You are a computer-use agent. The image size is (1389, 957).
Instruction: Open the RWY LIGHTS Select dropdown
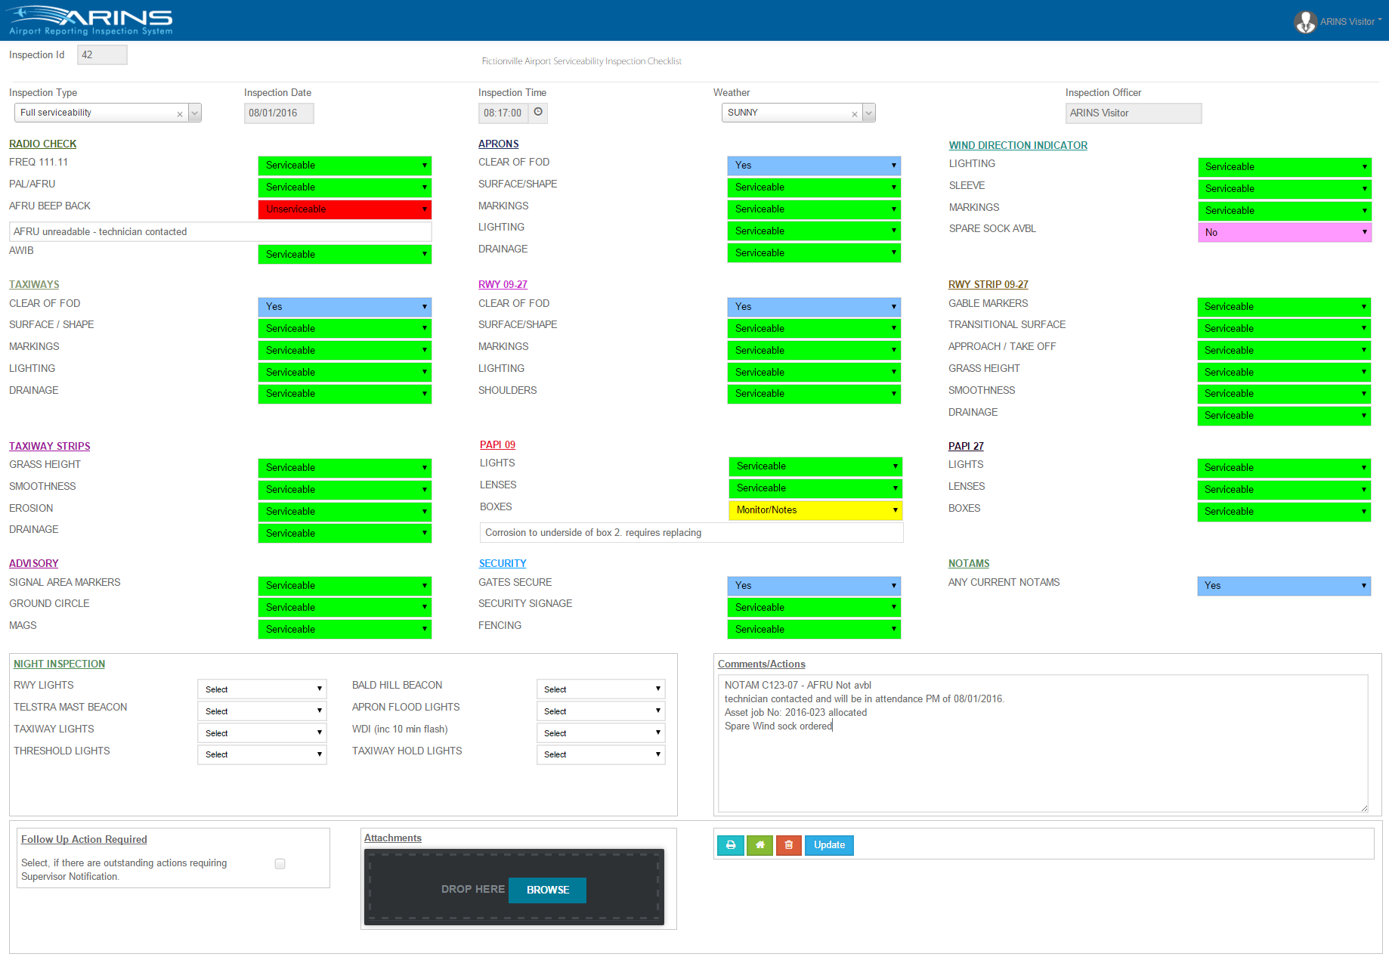(x=261, y=689)
